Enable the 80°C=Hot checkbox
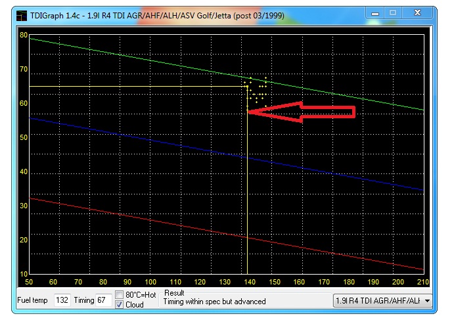This screenshot has width=454, height=316. 120,294
